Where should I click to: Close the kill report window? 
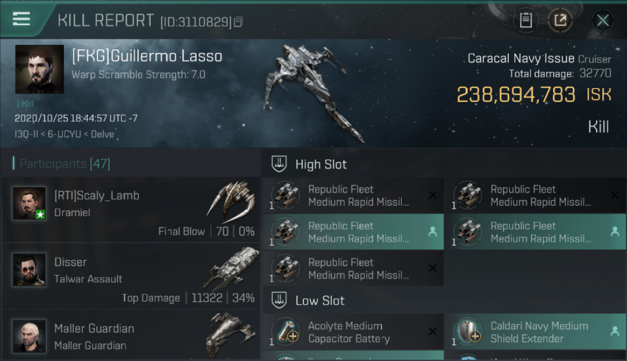[x=602, y=20]
